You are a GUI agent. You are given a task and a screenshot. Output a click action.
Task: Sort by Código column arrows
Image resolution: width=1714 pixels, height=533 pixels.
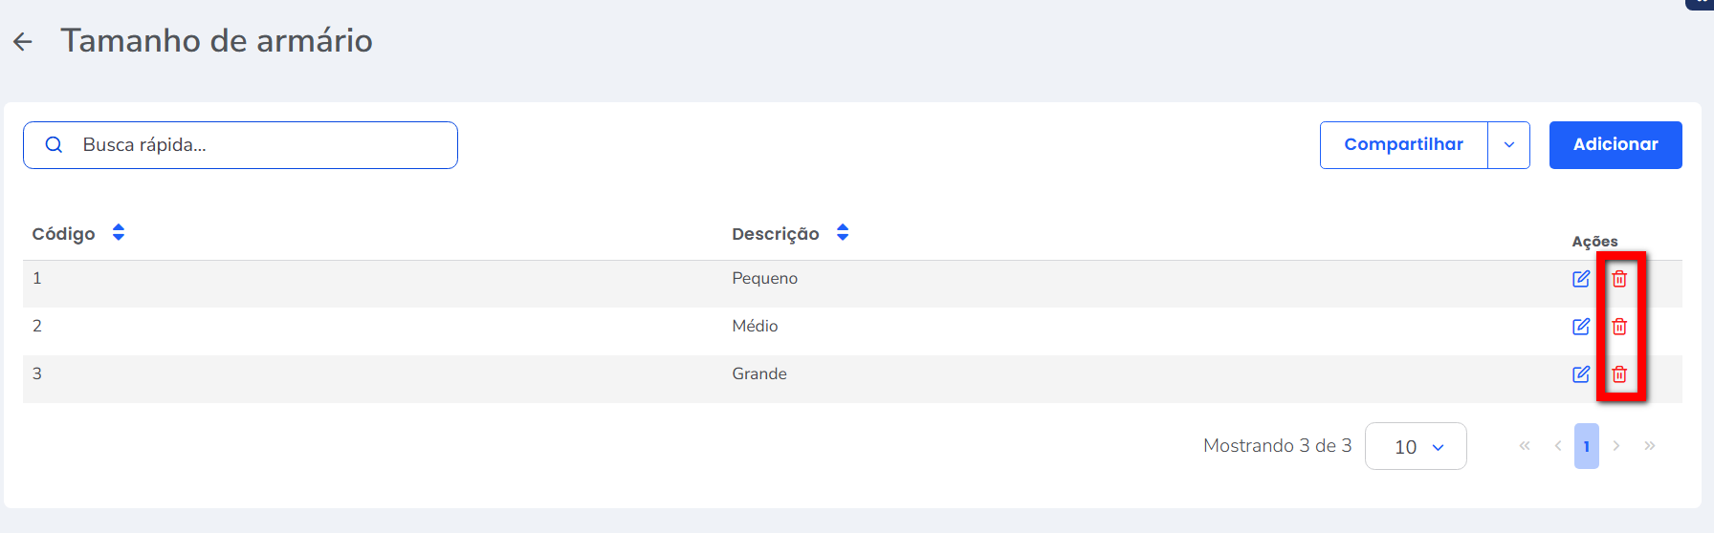click(x=119, y=232)
